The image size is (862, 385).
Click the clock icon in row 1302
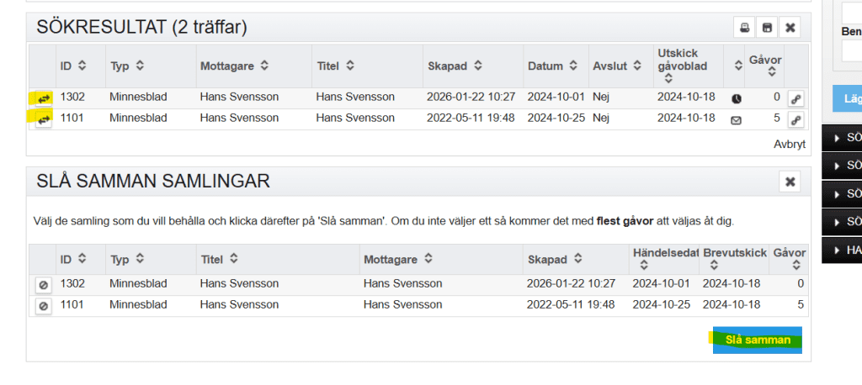pos(736,98)
